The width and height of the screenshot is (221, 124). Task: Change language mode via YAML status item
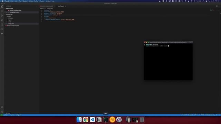pyautogui.click(x=203, y=115)
